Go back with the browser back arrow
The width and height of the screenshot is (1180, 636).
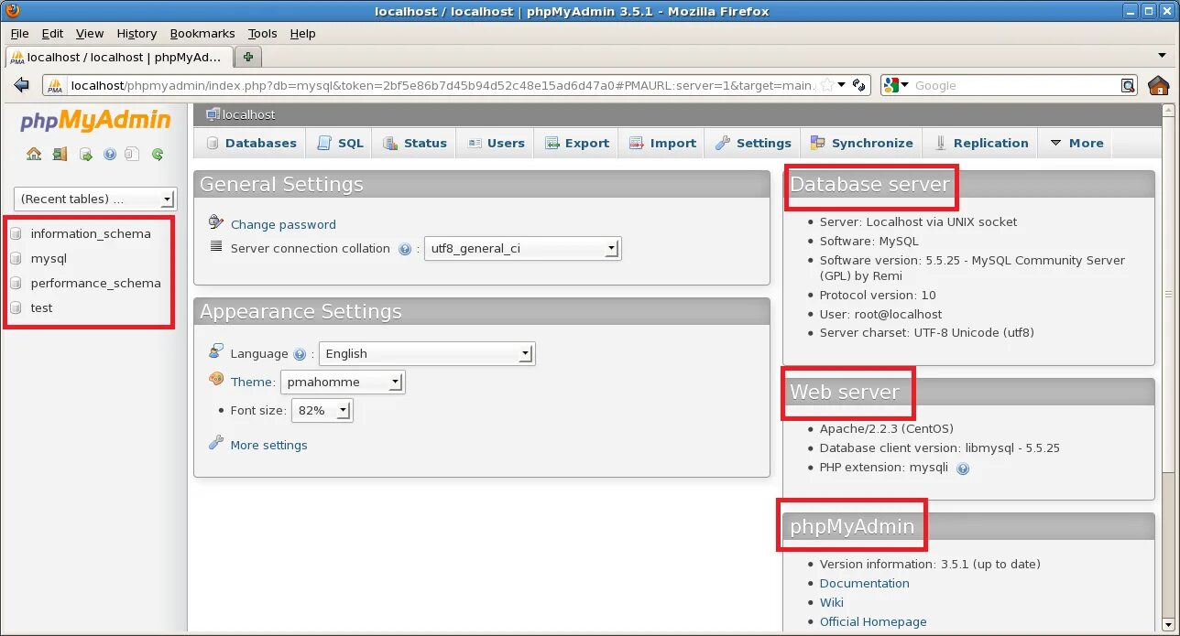coord(22,85)
